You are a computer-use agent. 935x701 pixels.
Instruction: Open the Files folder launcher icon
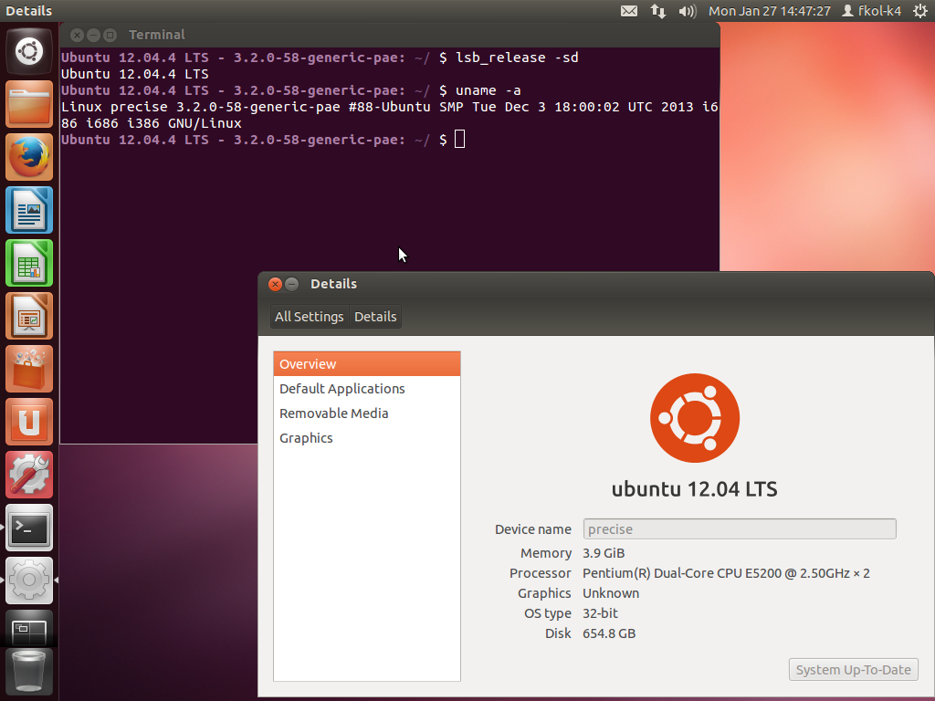tap(29, 104)
